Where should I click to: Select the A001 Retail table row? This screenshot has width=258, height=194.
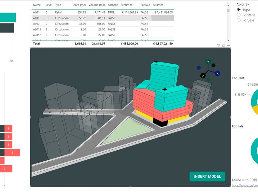(97, 12)
